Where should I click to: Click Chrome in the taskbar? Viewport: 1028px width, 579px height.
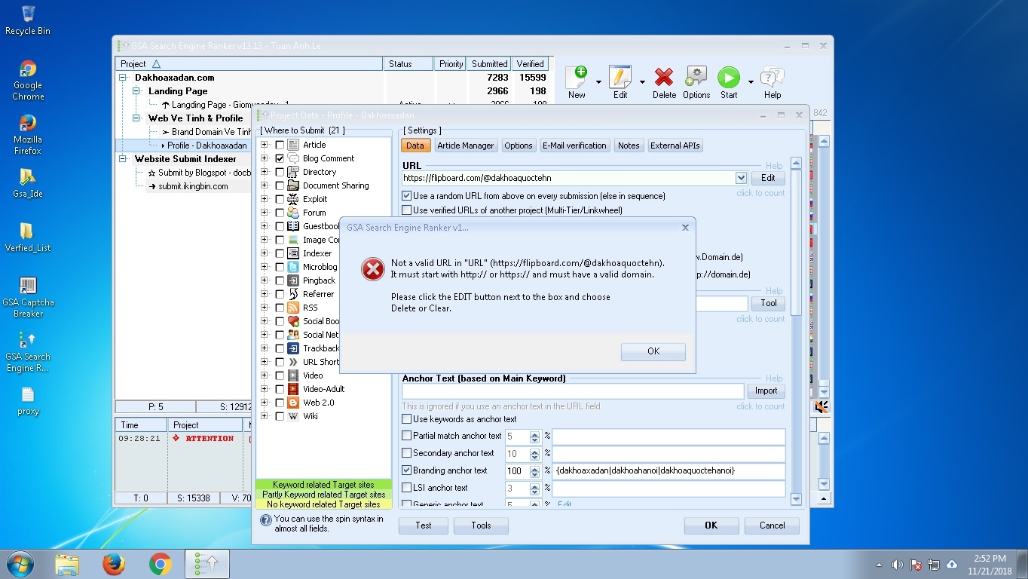click(160, 564)
